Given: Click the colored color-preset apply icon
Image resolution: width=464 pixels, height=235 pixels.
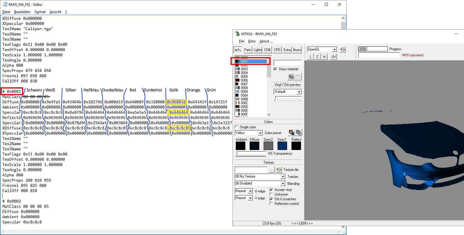Looking at the screenshot, I should pyautogui.click(x=291, y=133).
